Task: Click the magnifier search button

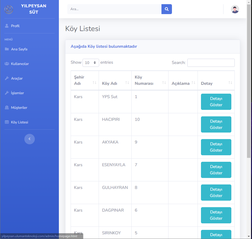Action: pos(167,9)
